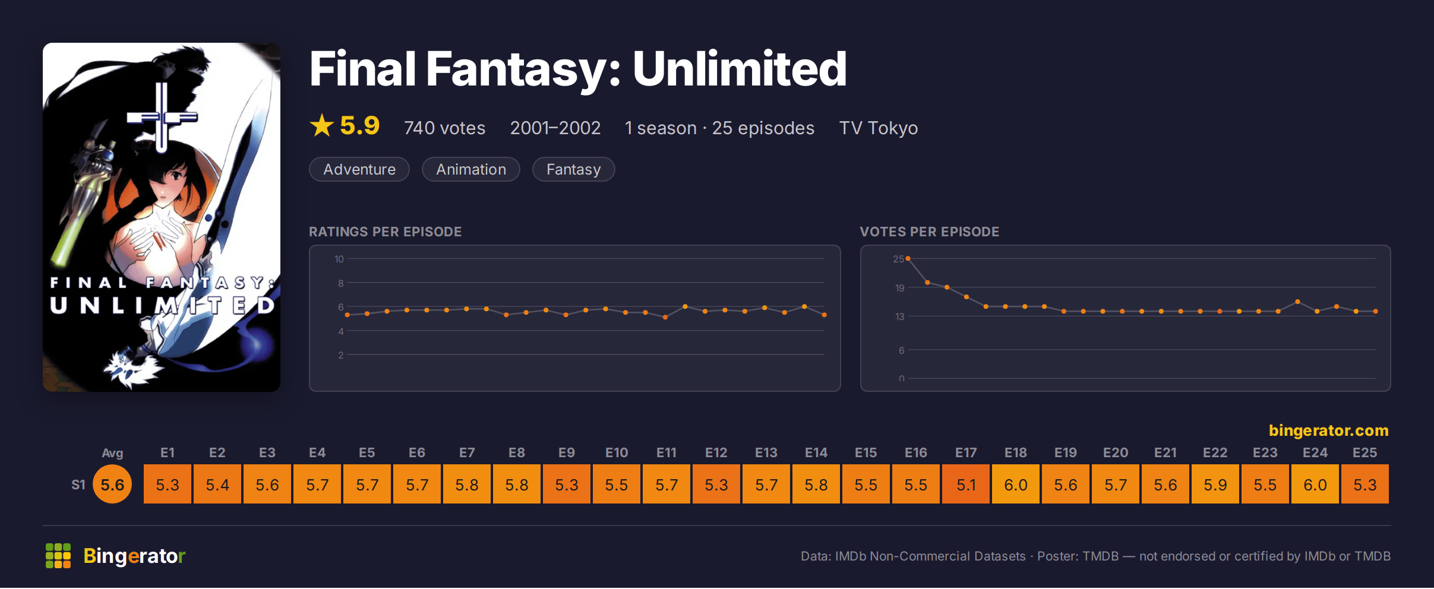The width and height of the screenshot is (1434, 589).
Task: Select the Adventure genre tag
Action: pyautogui.click(x=359, y=169)
